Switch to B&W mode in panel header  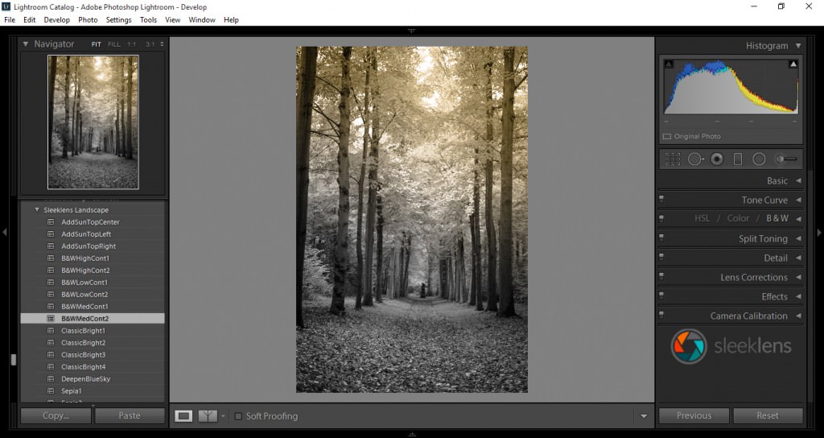pos(777,218)
